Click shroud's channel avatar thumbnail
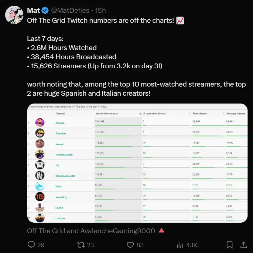This screenshot has height=253, width=253. pos(40,144)
